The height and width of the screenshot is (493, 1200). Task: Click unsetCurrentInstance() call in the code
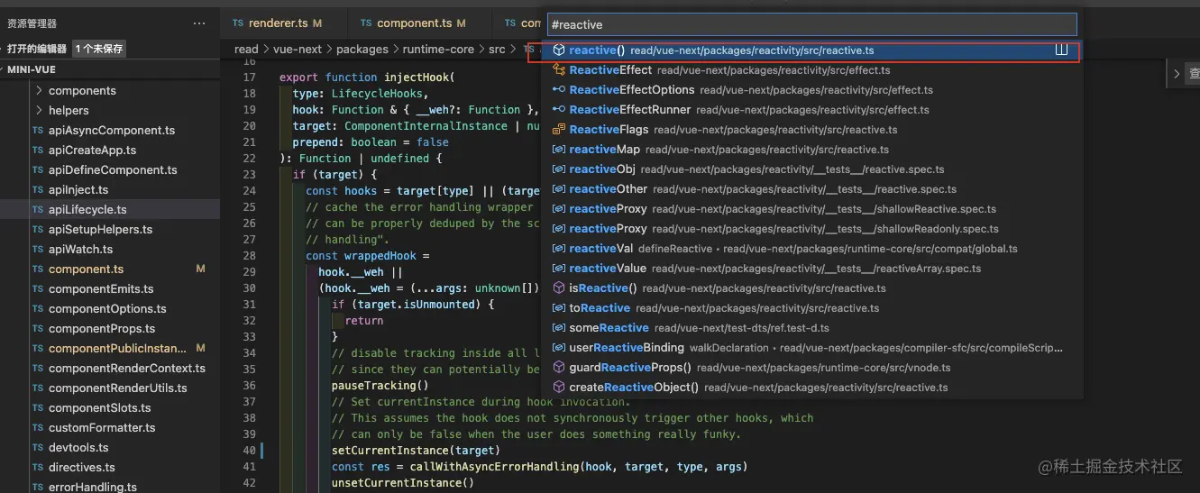pos(403,483)
